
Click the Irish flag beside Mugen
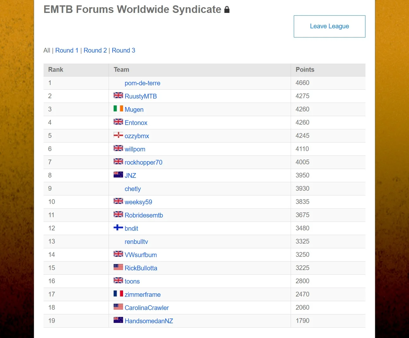[x=118, y=108]
